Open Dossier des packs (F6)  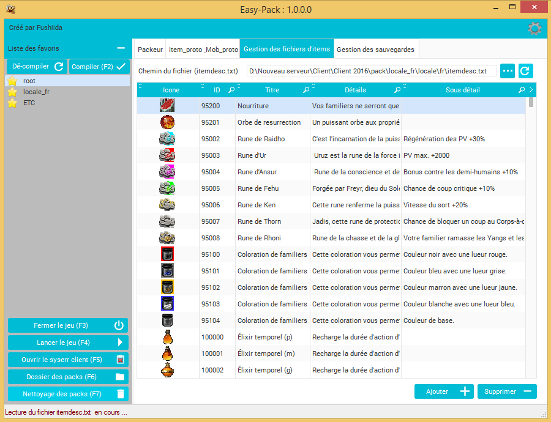68,377
